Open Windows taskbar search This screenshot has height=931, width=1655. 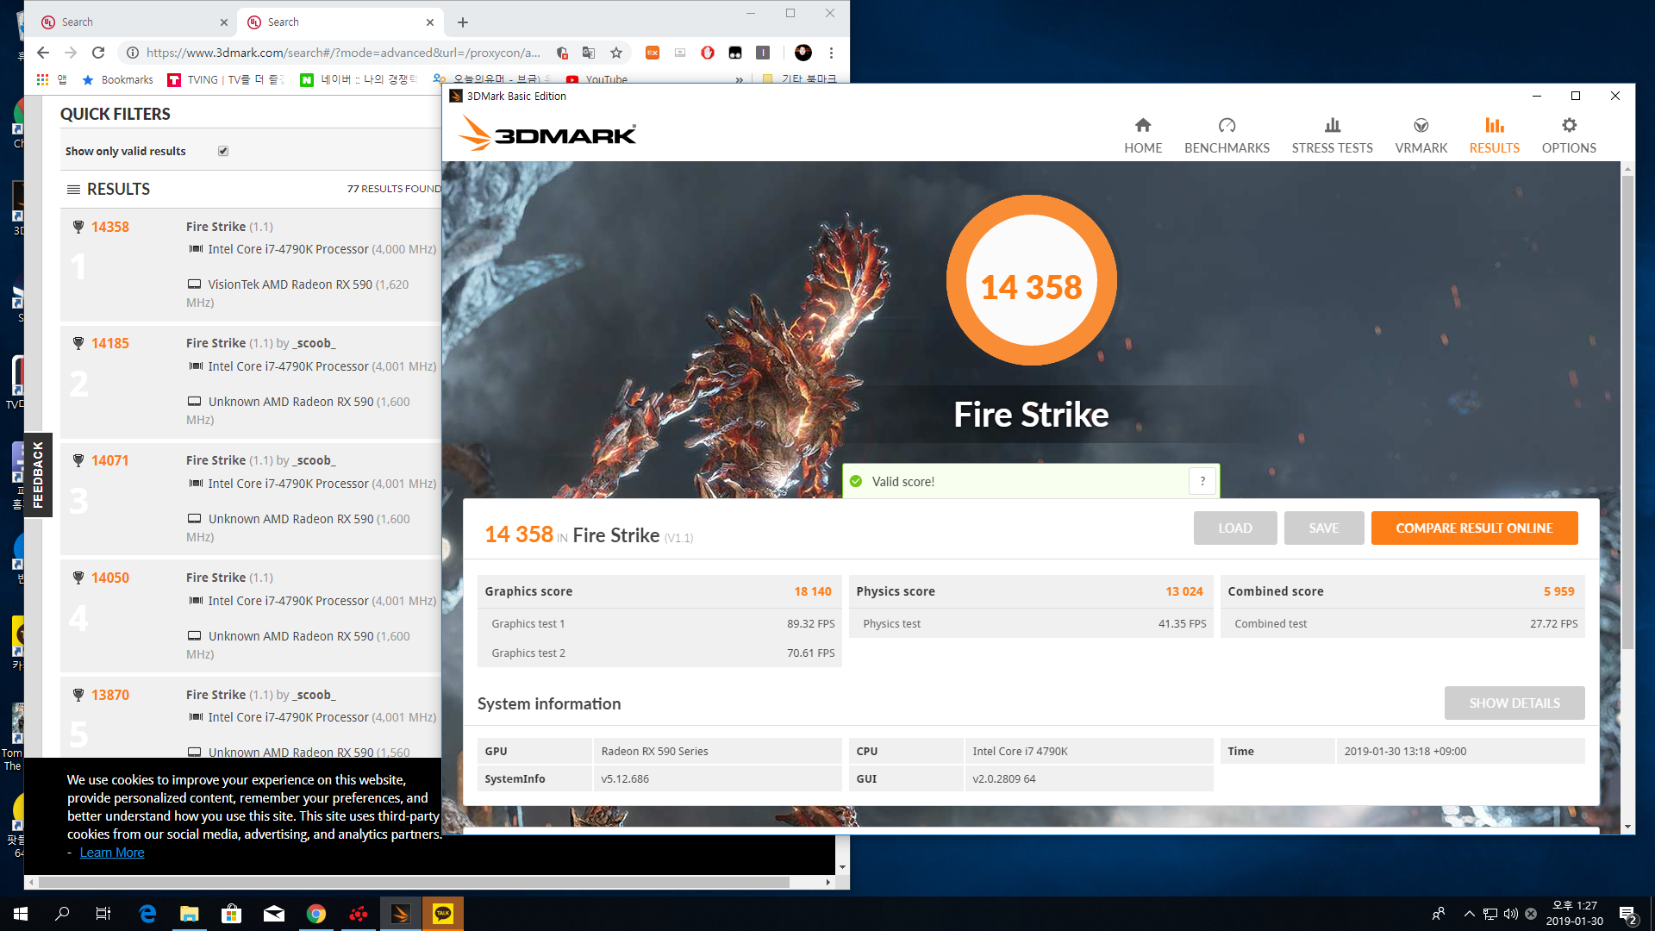(62, 914)
